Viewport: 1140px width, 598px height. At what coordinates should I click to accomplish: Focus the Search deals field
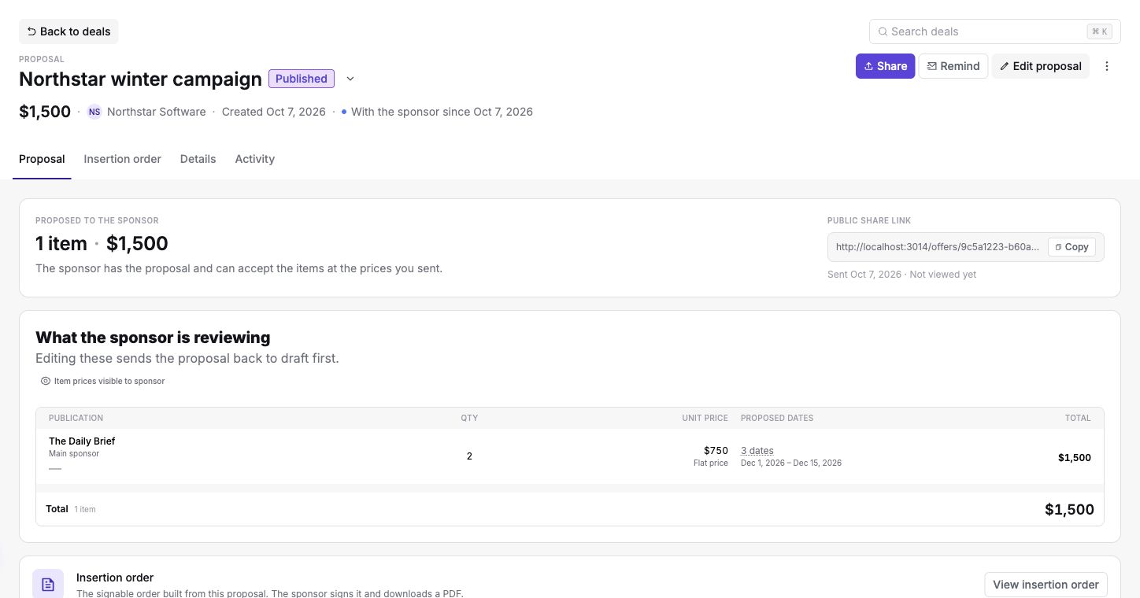(995, 31)
